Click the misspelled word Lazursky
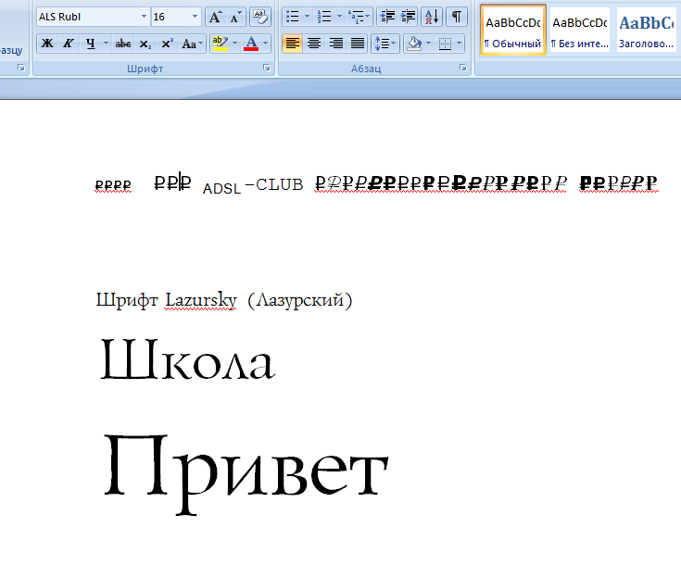 201,300
